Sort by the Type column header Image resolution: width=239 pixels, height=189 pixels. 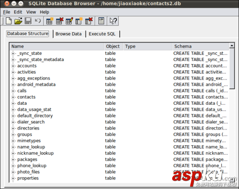click(148, 46)
